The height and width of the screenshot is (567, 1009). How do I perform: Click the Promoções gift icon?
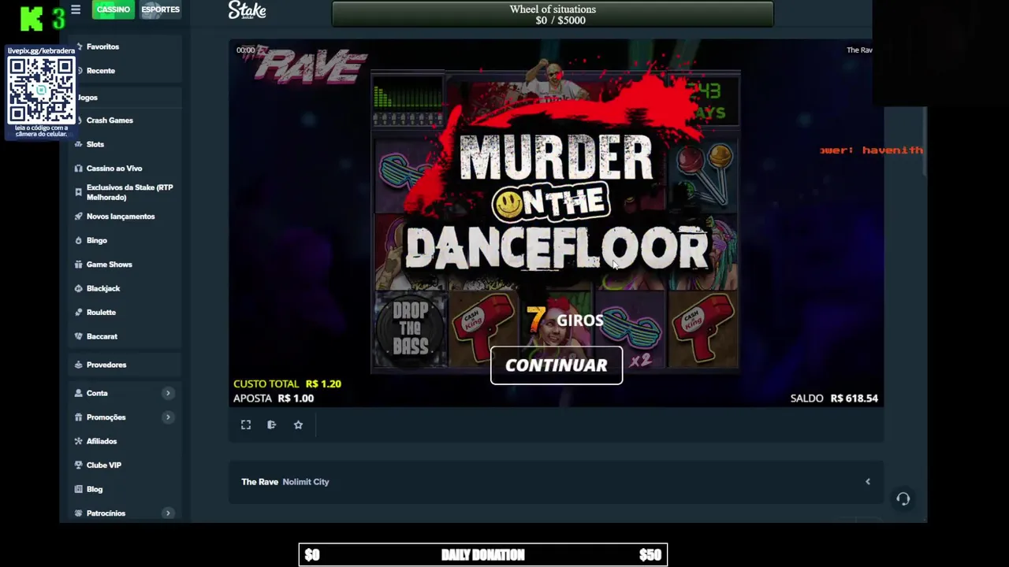tap(79, 417)
